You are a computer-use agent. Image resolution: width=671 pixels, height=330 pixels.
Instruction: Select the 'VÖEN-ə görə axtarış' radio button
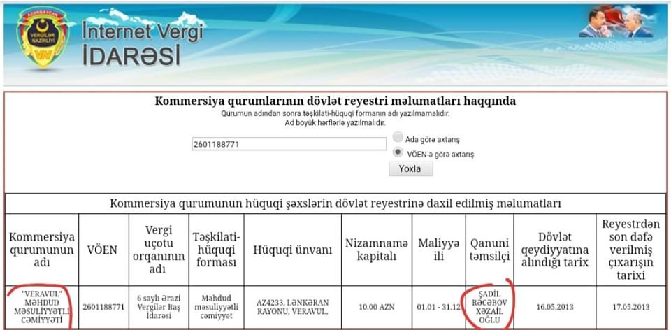pos(398,152)
